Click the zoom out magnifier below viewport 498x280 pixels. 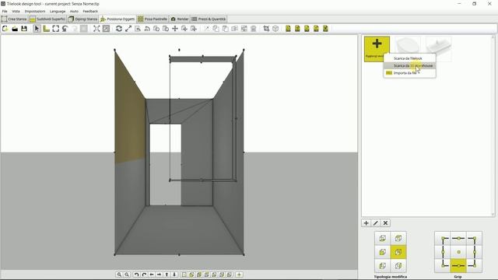[x=127, y=275]
